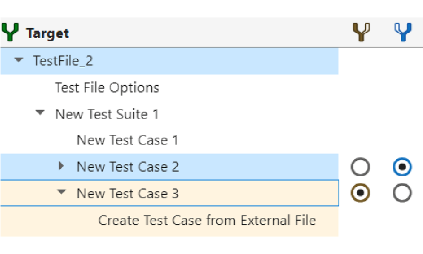Select the New Test Case 3 label
The height and width of the screenshot is (254, 423).
(127, 194)
